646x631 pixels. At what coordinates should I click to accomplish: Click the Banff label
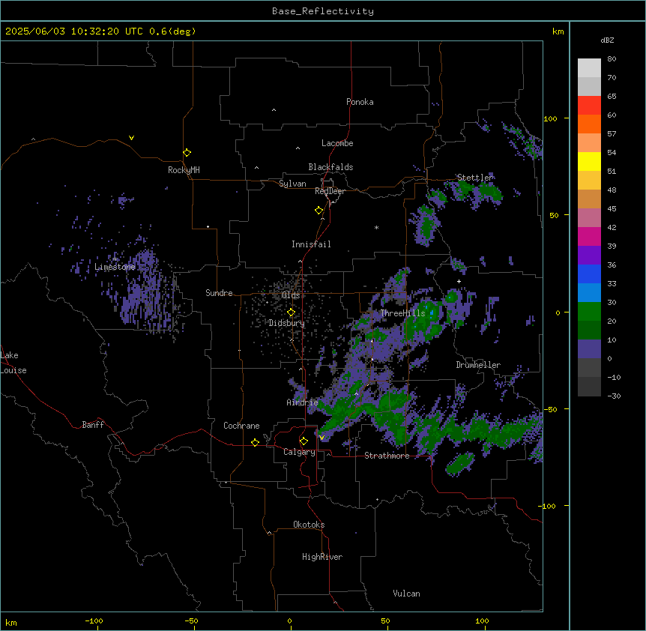tap(93, 425)
